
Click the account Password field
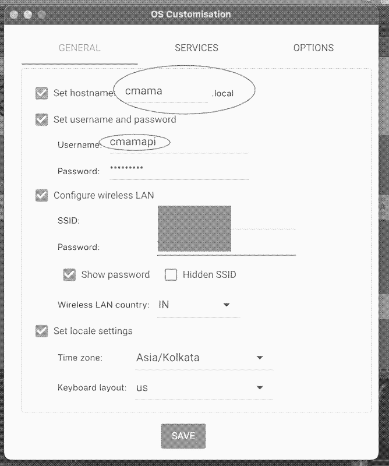(x=175, y=170)
